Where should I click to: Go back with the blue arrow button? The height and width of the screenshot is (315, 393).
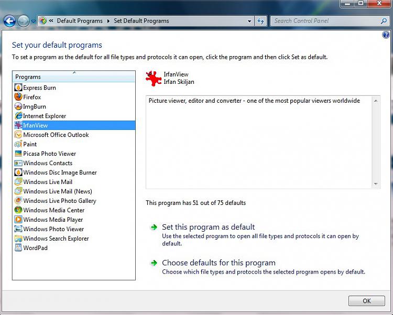(x=9, y=21)
